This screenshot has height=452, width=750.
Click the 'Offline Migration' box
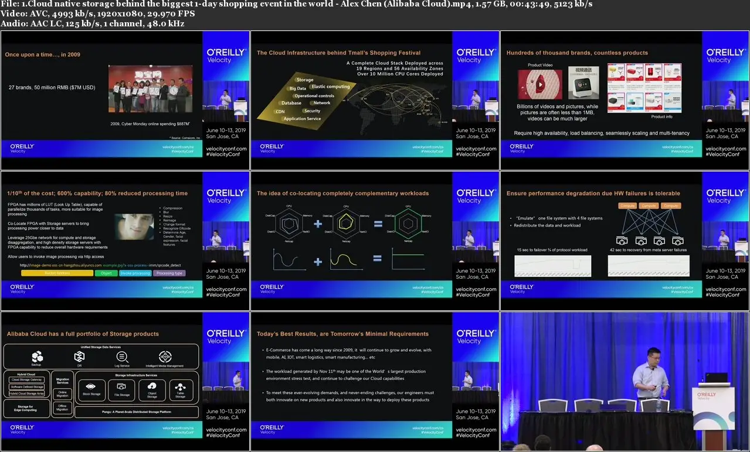pyautogui.click(x=62, y=408)
